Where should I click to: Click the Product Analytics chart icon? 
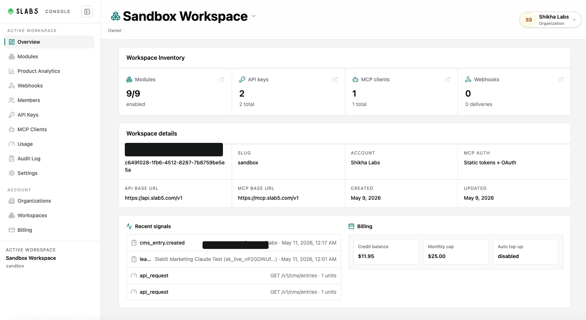coord(12,71)
